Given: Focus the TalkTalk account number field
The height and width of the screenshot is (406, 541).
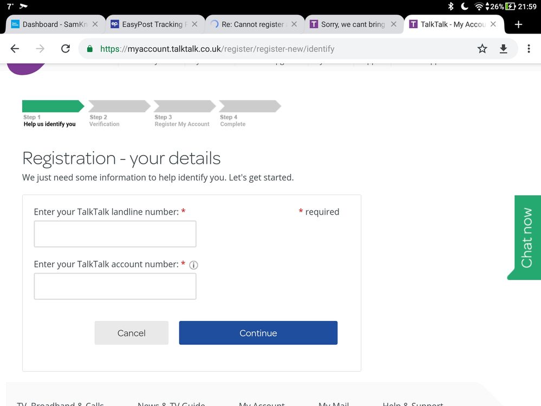Looking at the screenshot, I should click(115, 286).
